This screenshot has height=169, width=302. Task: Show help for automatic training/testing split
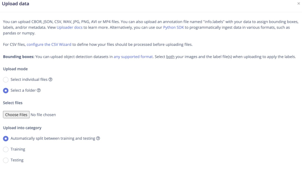click(98, 138)
